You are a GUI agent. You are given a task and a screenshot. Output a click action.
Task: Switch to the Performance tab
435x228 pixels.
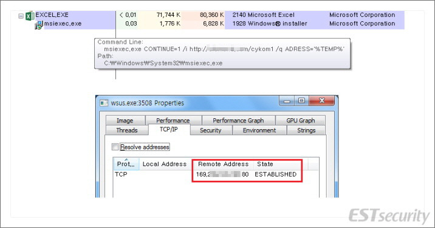tap(173, 121)
